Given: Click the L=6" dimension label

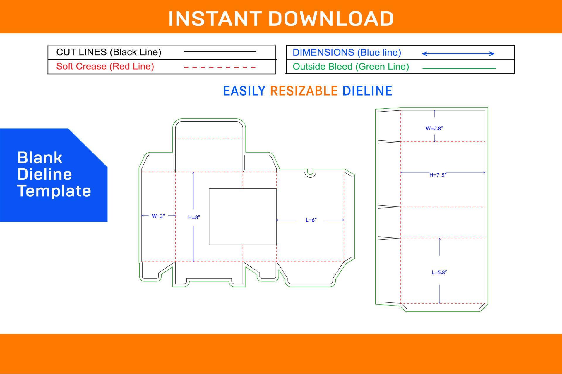Looking at the screenshot, I should click(x=311, y=220).
